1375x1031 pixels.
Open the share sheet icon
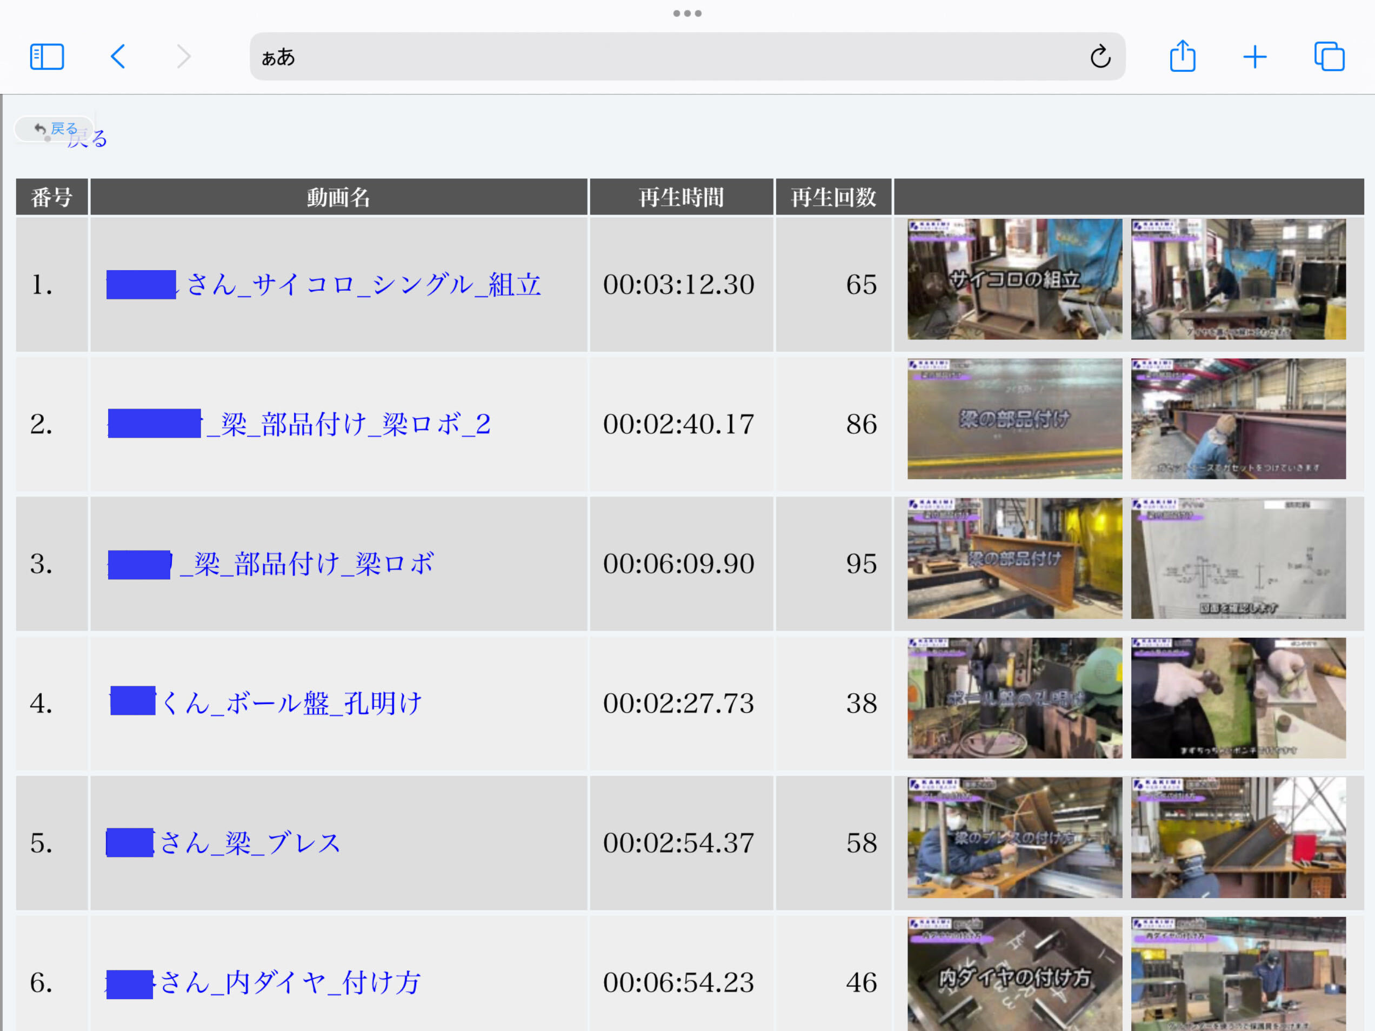1182,56
